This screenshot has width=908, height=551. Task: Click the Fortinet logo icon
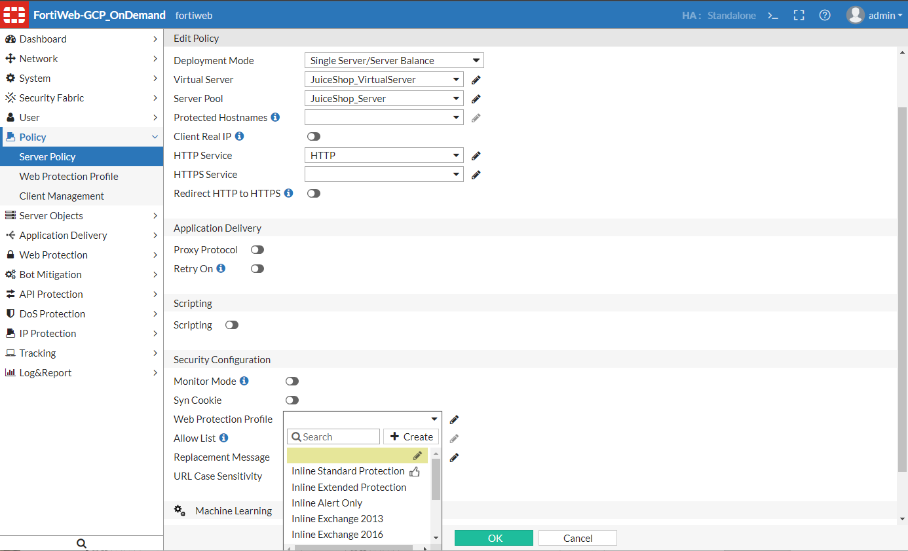tap(14, 14)
